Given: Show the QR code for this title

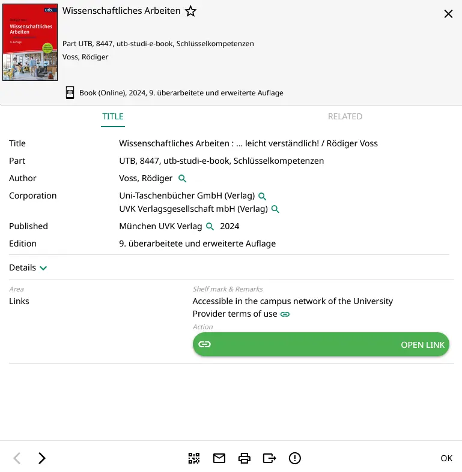Looking at the screenshot, I should [193, 458].
